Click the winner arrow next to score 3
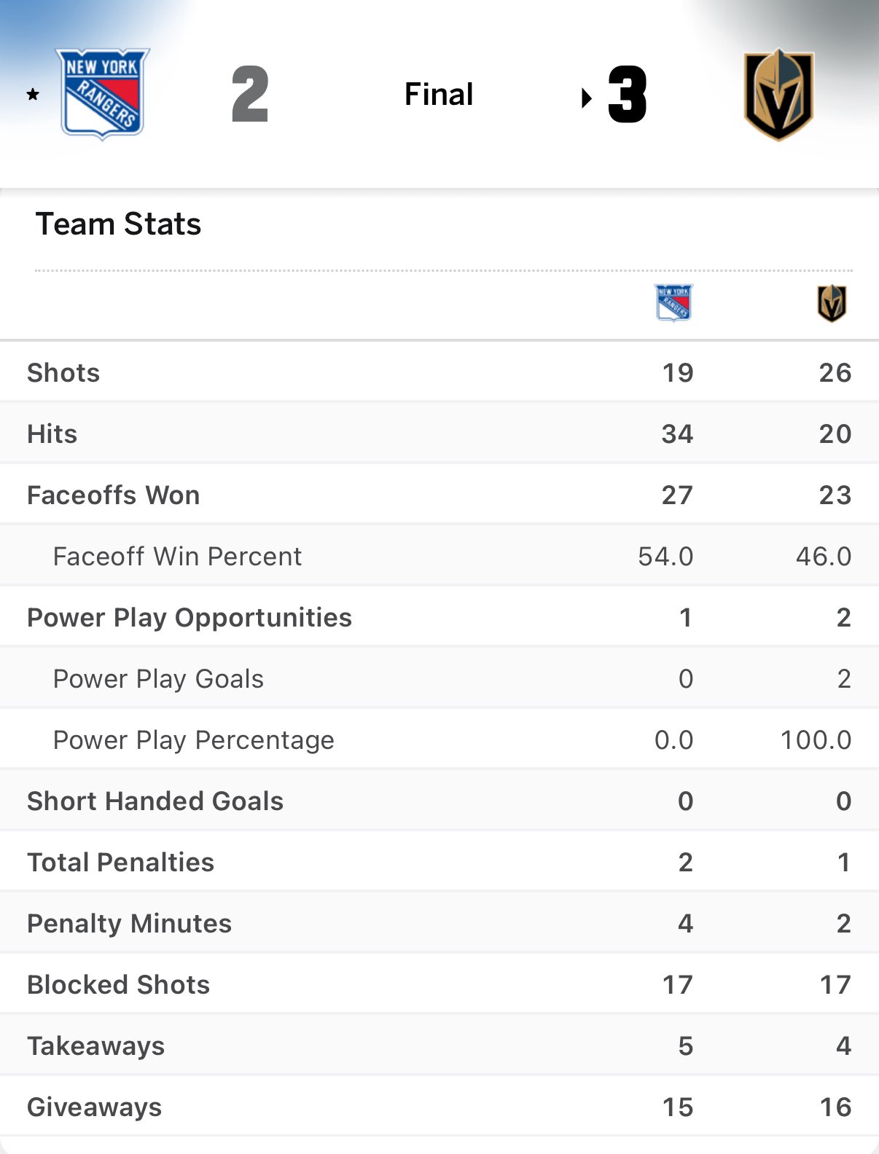This screenshot has width=879, height=1154. tap(586, 98)
